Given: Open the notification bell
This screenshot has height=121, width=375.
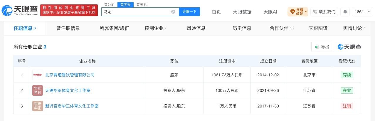Looking at the screenshot, I should (x=345, y=12).
